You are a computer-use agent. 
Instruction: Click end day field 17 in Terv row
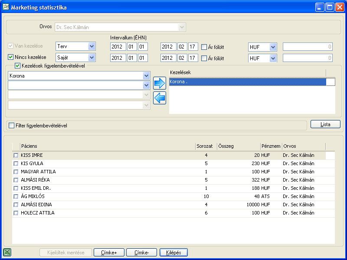pyautogui.click(x=193, y=47)
